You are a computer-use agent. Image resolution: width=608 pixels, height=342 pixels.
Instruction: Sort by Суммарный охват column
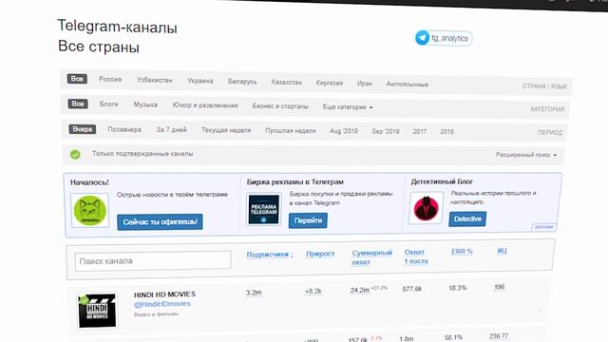371,257
